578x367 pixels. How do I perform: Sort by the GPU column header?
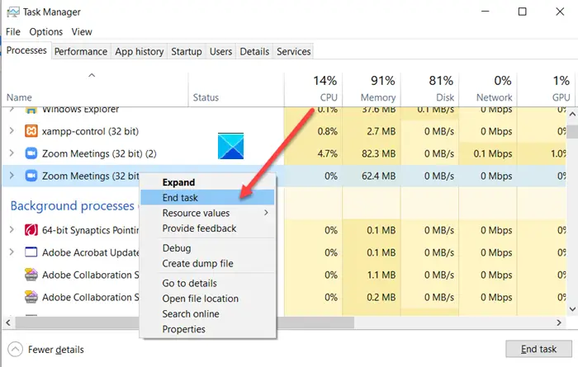(x=546, y=89)
